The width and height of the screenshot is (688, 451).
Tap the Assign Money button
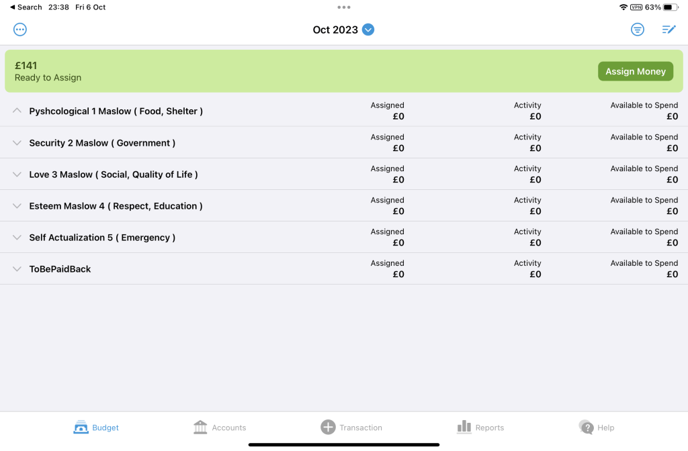tap(636, 71)
